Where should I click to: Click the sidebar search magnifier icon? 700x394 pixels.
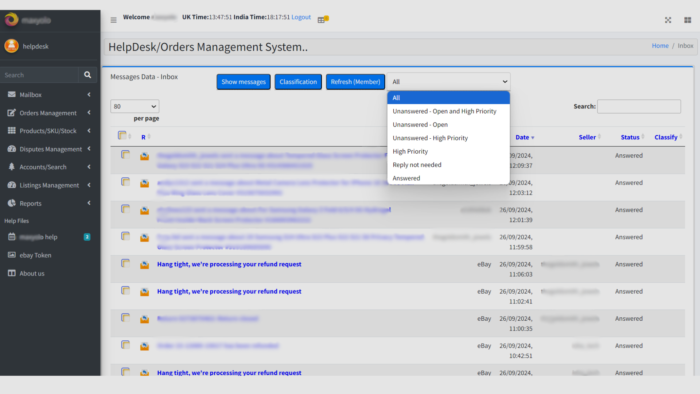pos(87,75)
